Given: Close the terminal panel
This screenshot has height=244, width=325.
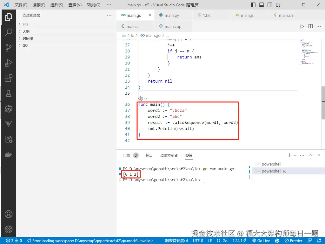Looking at the screenshot, I should pos(319,155).
